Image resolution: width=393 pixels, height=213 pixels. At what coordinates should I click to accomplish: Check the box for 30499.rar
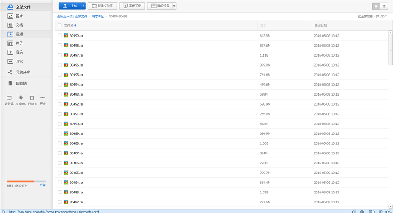(x=60, y=36)
